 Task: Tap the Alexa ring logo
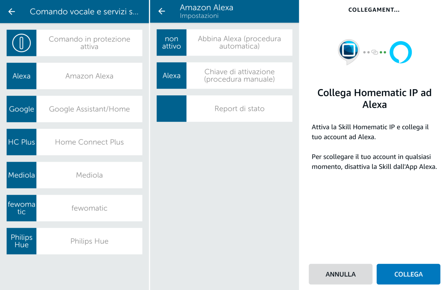click(x=401, y=52)
